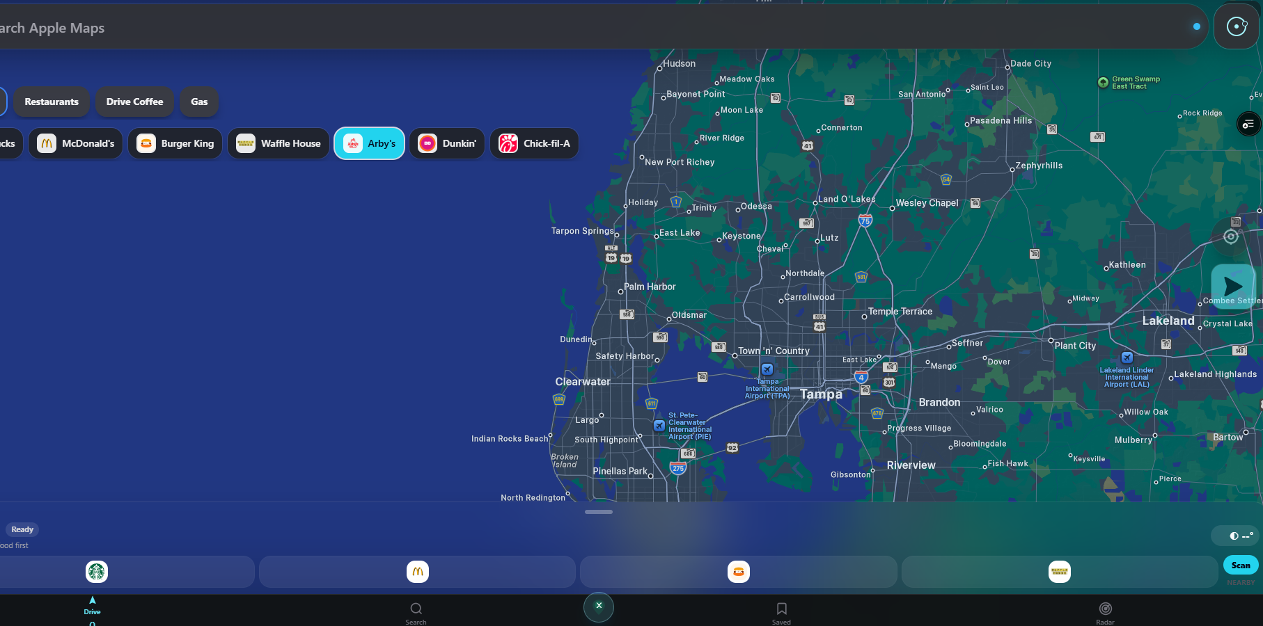Click the Land O'Lakes map label

tap(847, 199)
